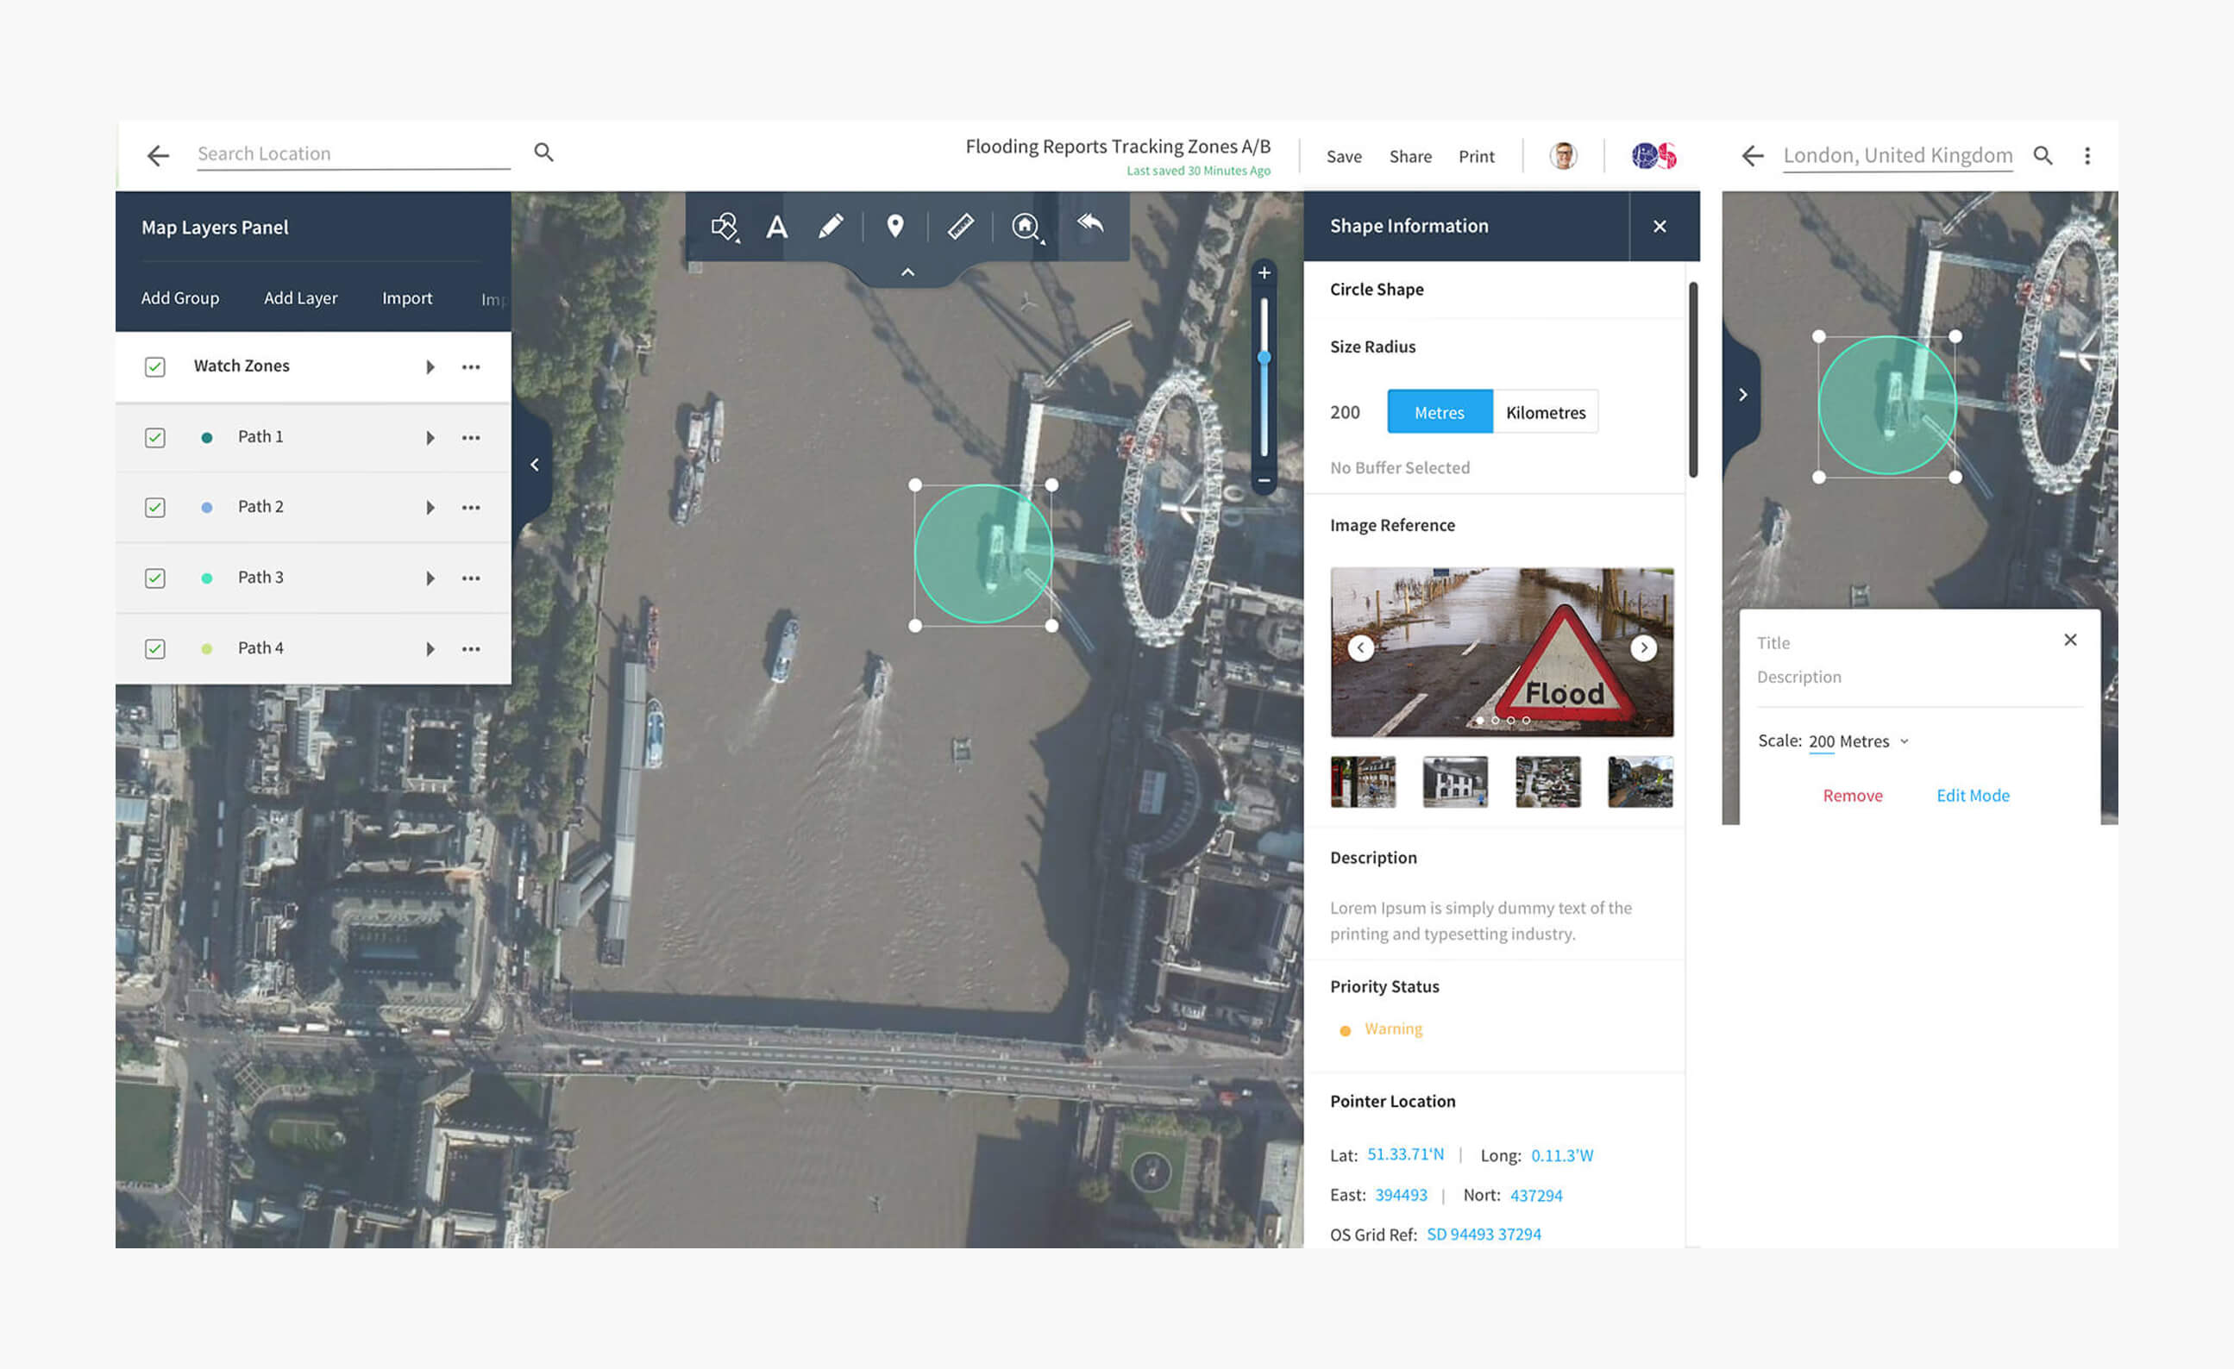Click the Edit Mode link
The height and width of the screenshot is (1369, 2234).
coord(1972,796)
